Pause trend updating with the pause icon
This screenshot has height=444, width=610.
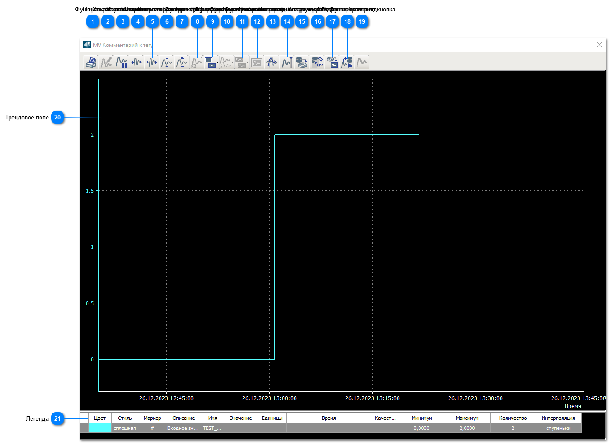[121, 62]
